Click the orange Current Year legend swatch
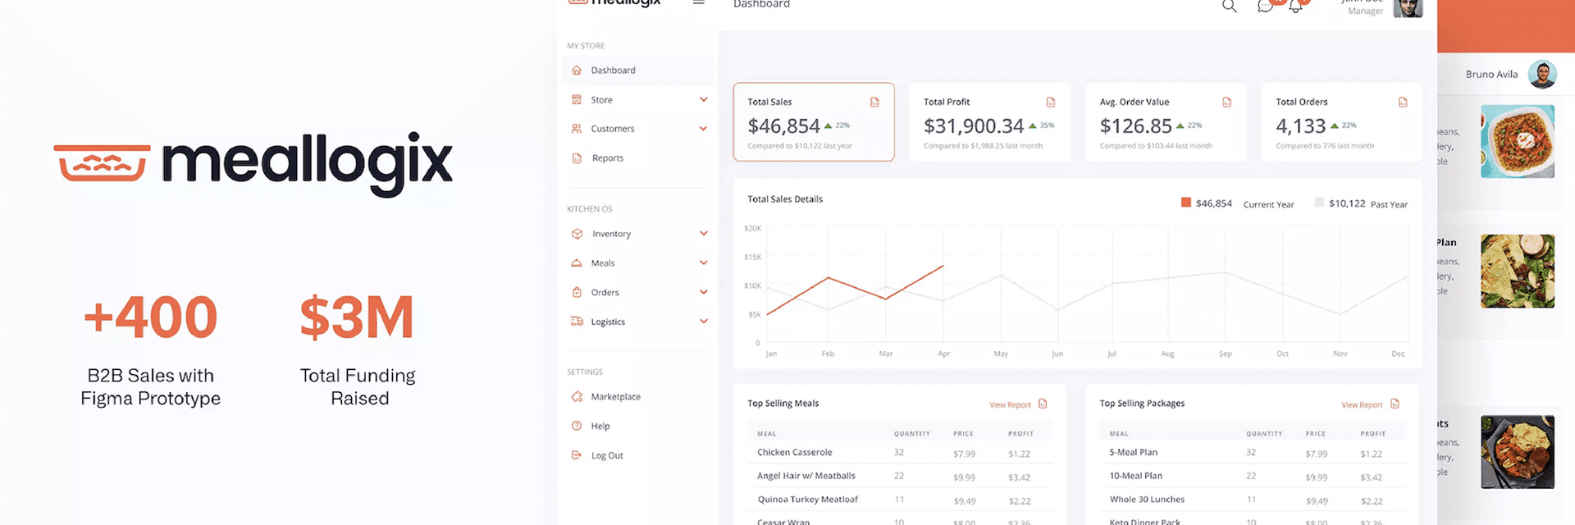 (1185, 203)
